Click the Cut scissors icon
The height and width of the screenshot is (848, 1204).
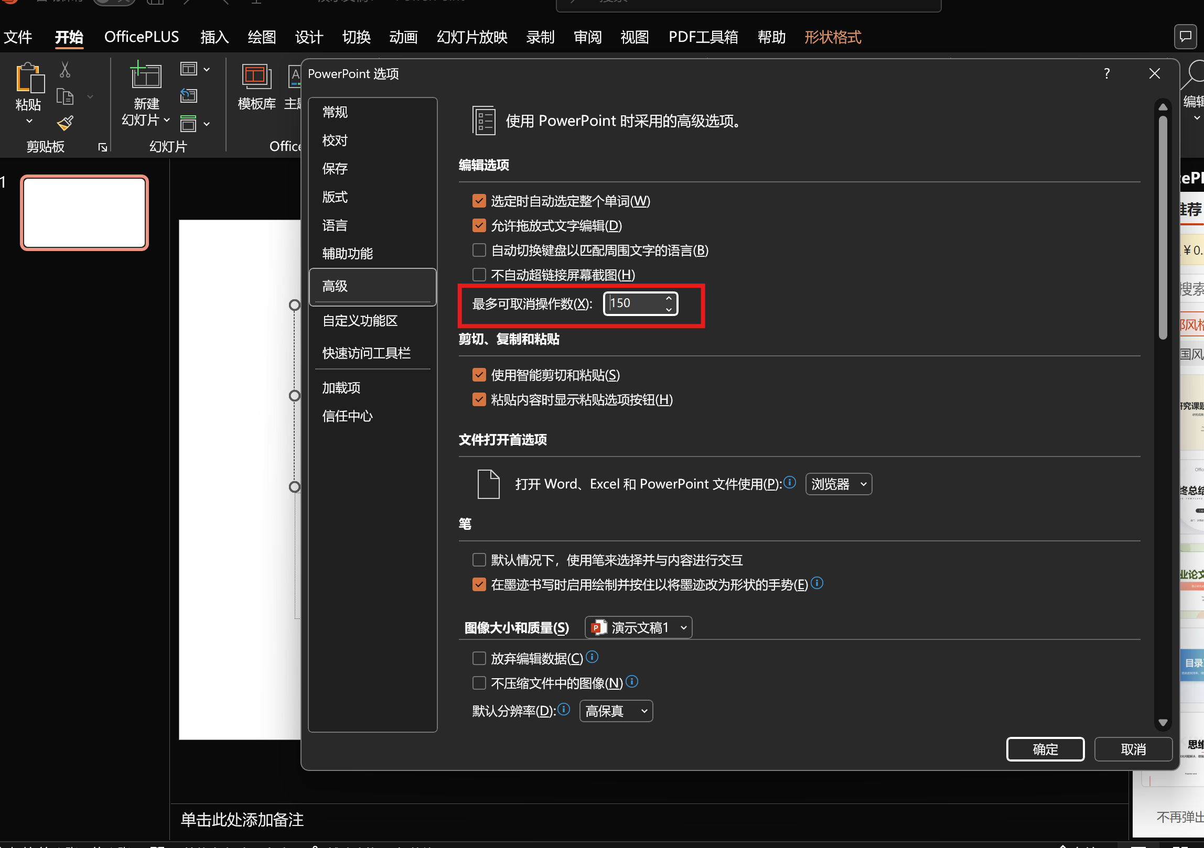click(65, 69)
